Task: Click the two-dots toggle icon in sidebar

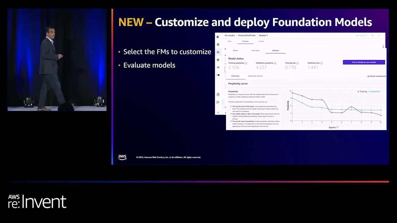Action: 218,75
